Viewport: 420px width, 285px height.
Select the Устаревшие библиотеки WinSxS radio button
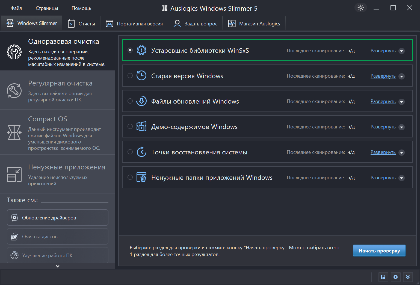tap(130, 50)
